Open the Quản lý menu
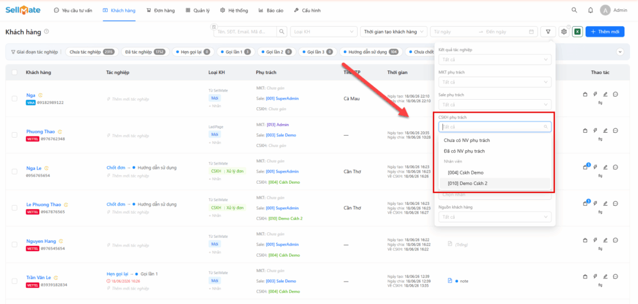 point(198,11)
